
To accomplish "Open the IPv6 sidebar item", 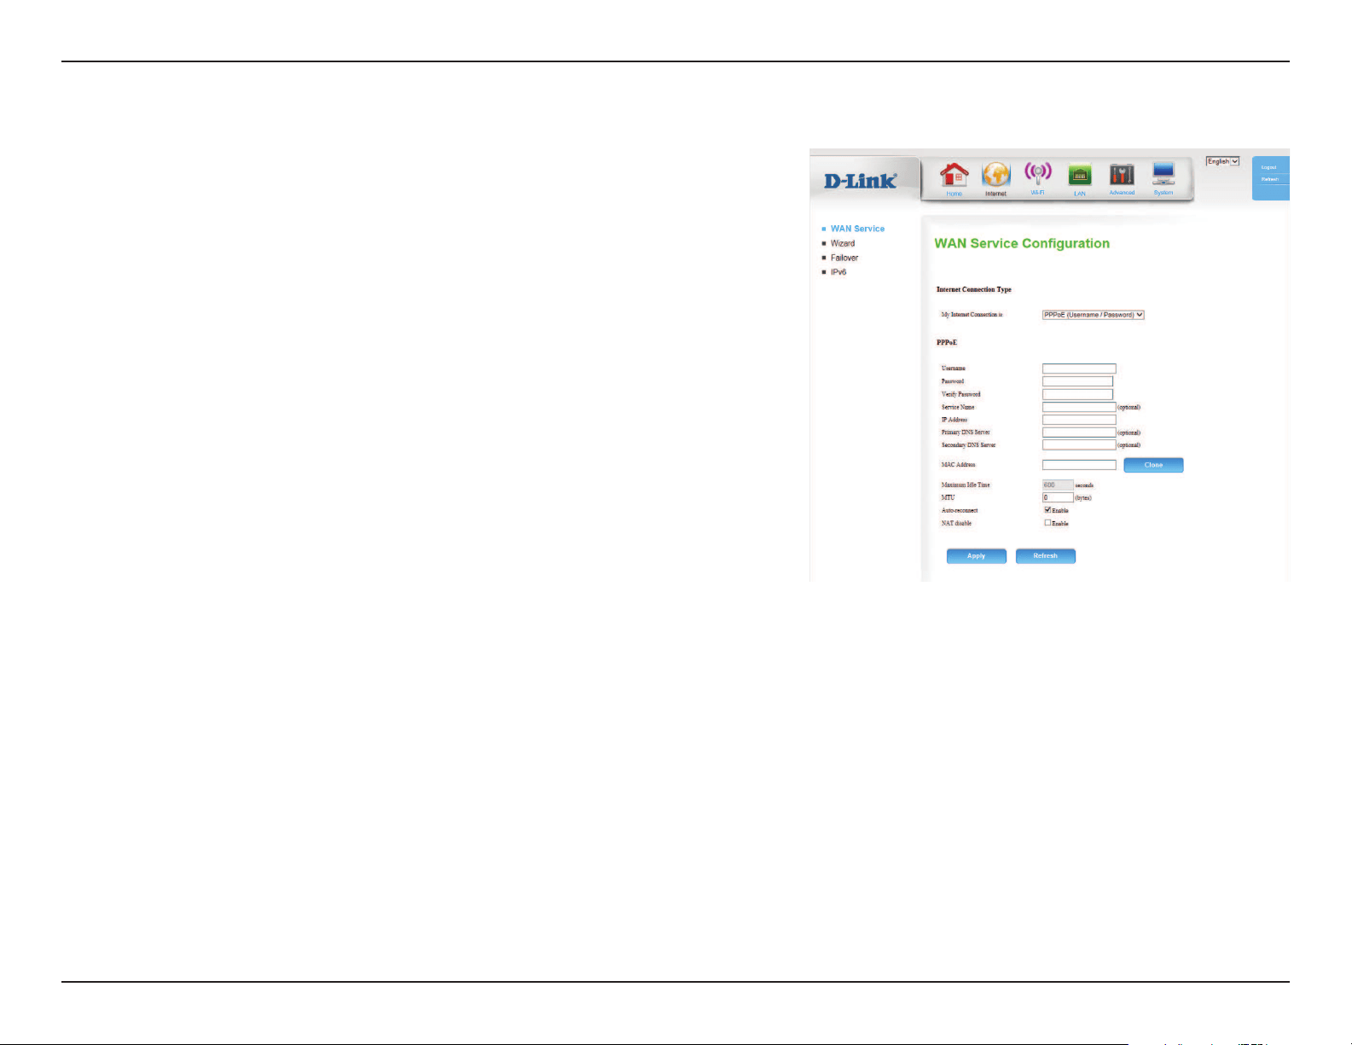I will tap(838, 272).
